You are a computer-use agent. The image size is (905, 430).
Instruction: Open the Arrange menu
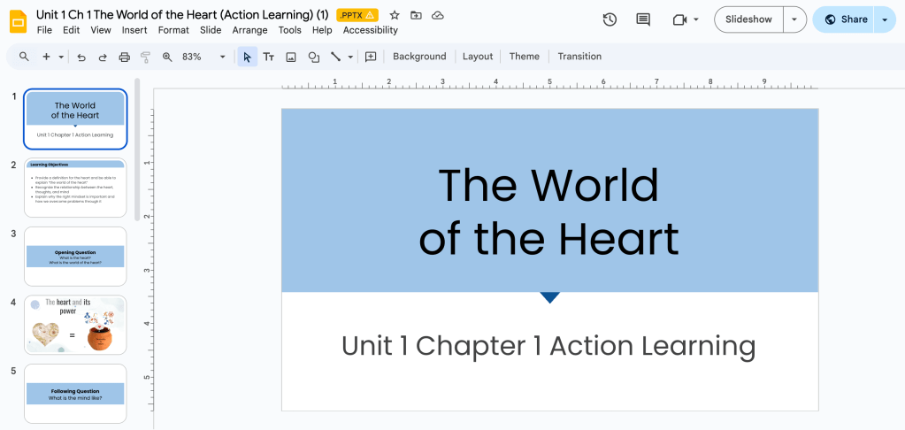tap(249, 30)
